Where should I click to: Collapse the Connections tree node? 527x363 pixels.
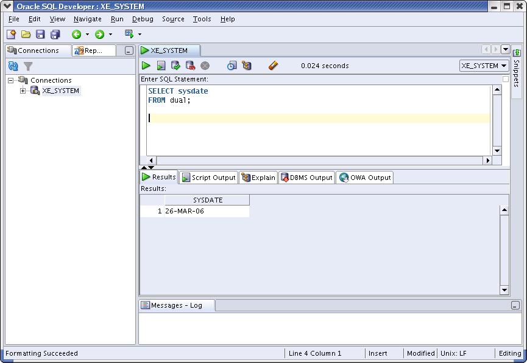[11, 80]
